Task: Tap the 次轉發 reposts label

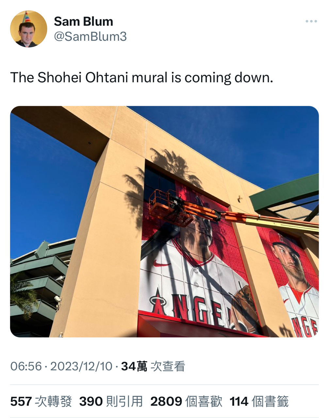Action: click(53, 401)
